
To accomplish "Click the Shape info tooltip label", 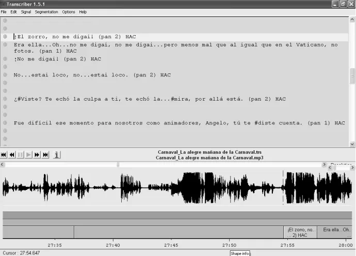I will (x=240, y=253).
